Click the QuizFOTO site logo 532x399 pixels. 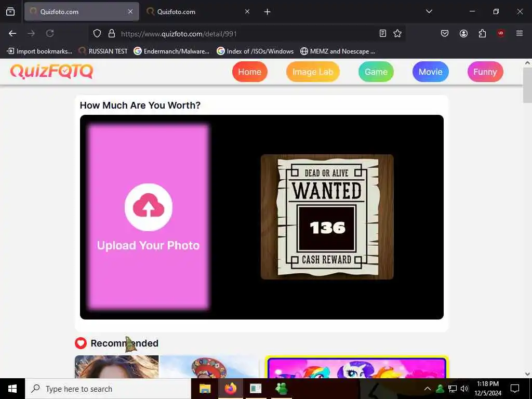51,72
